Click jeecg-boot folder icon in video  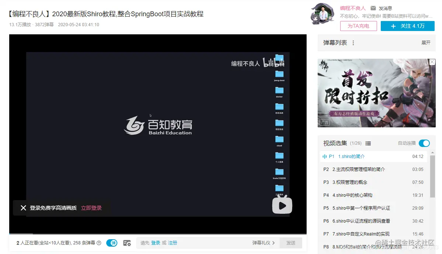coord(279,74)
